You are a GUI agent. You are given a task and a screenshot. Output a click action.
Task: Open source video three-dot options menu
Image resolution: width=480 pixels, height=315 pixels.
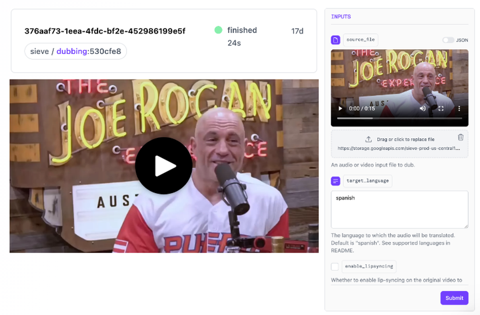coord(459,108)
